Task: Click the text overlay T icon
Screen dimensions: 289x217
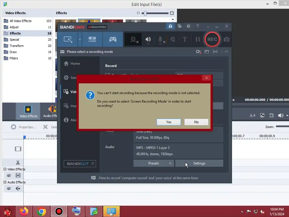Action: tap(185, 39)
